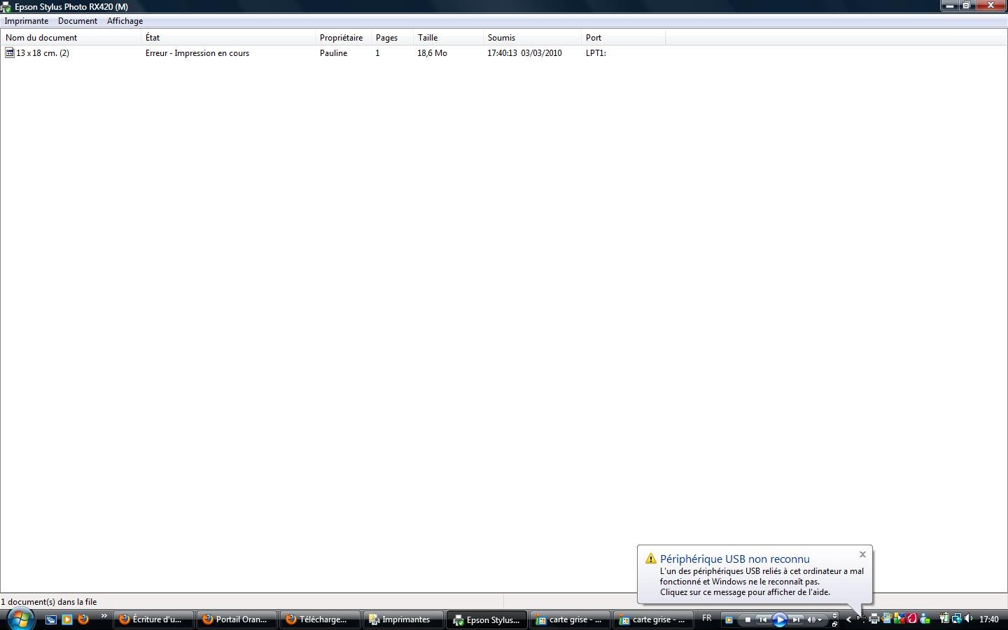Image resolution: width=1008 pixels, height=630 pixels.
Task: Click USB device tray icon
Action: click(862, 619)
